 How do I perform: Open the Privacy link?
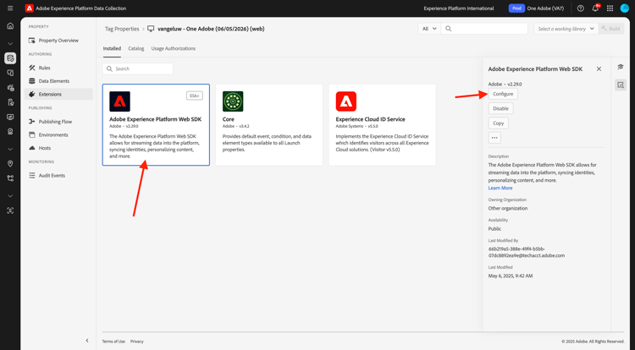click(137, 342)
